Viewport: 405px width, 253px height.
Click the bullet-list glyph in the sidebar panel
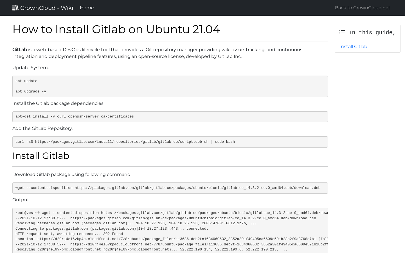tap(342, 32)
